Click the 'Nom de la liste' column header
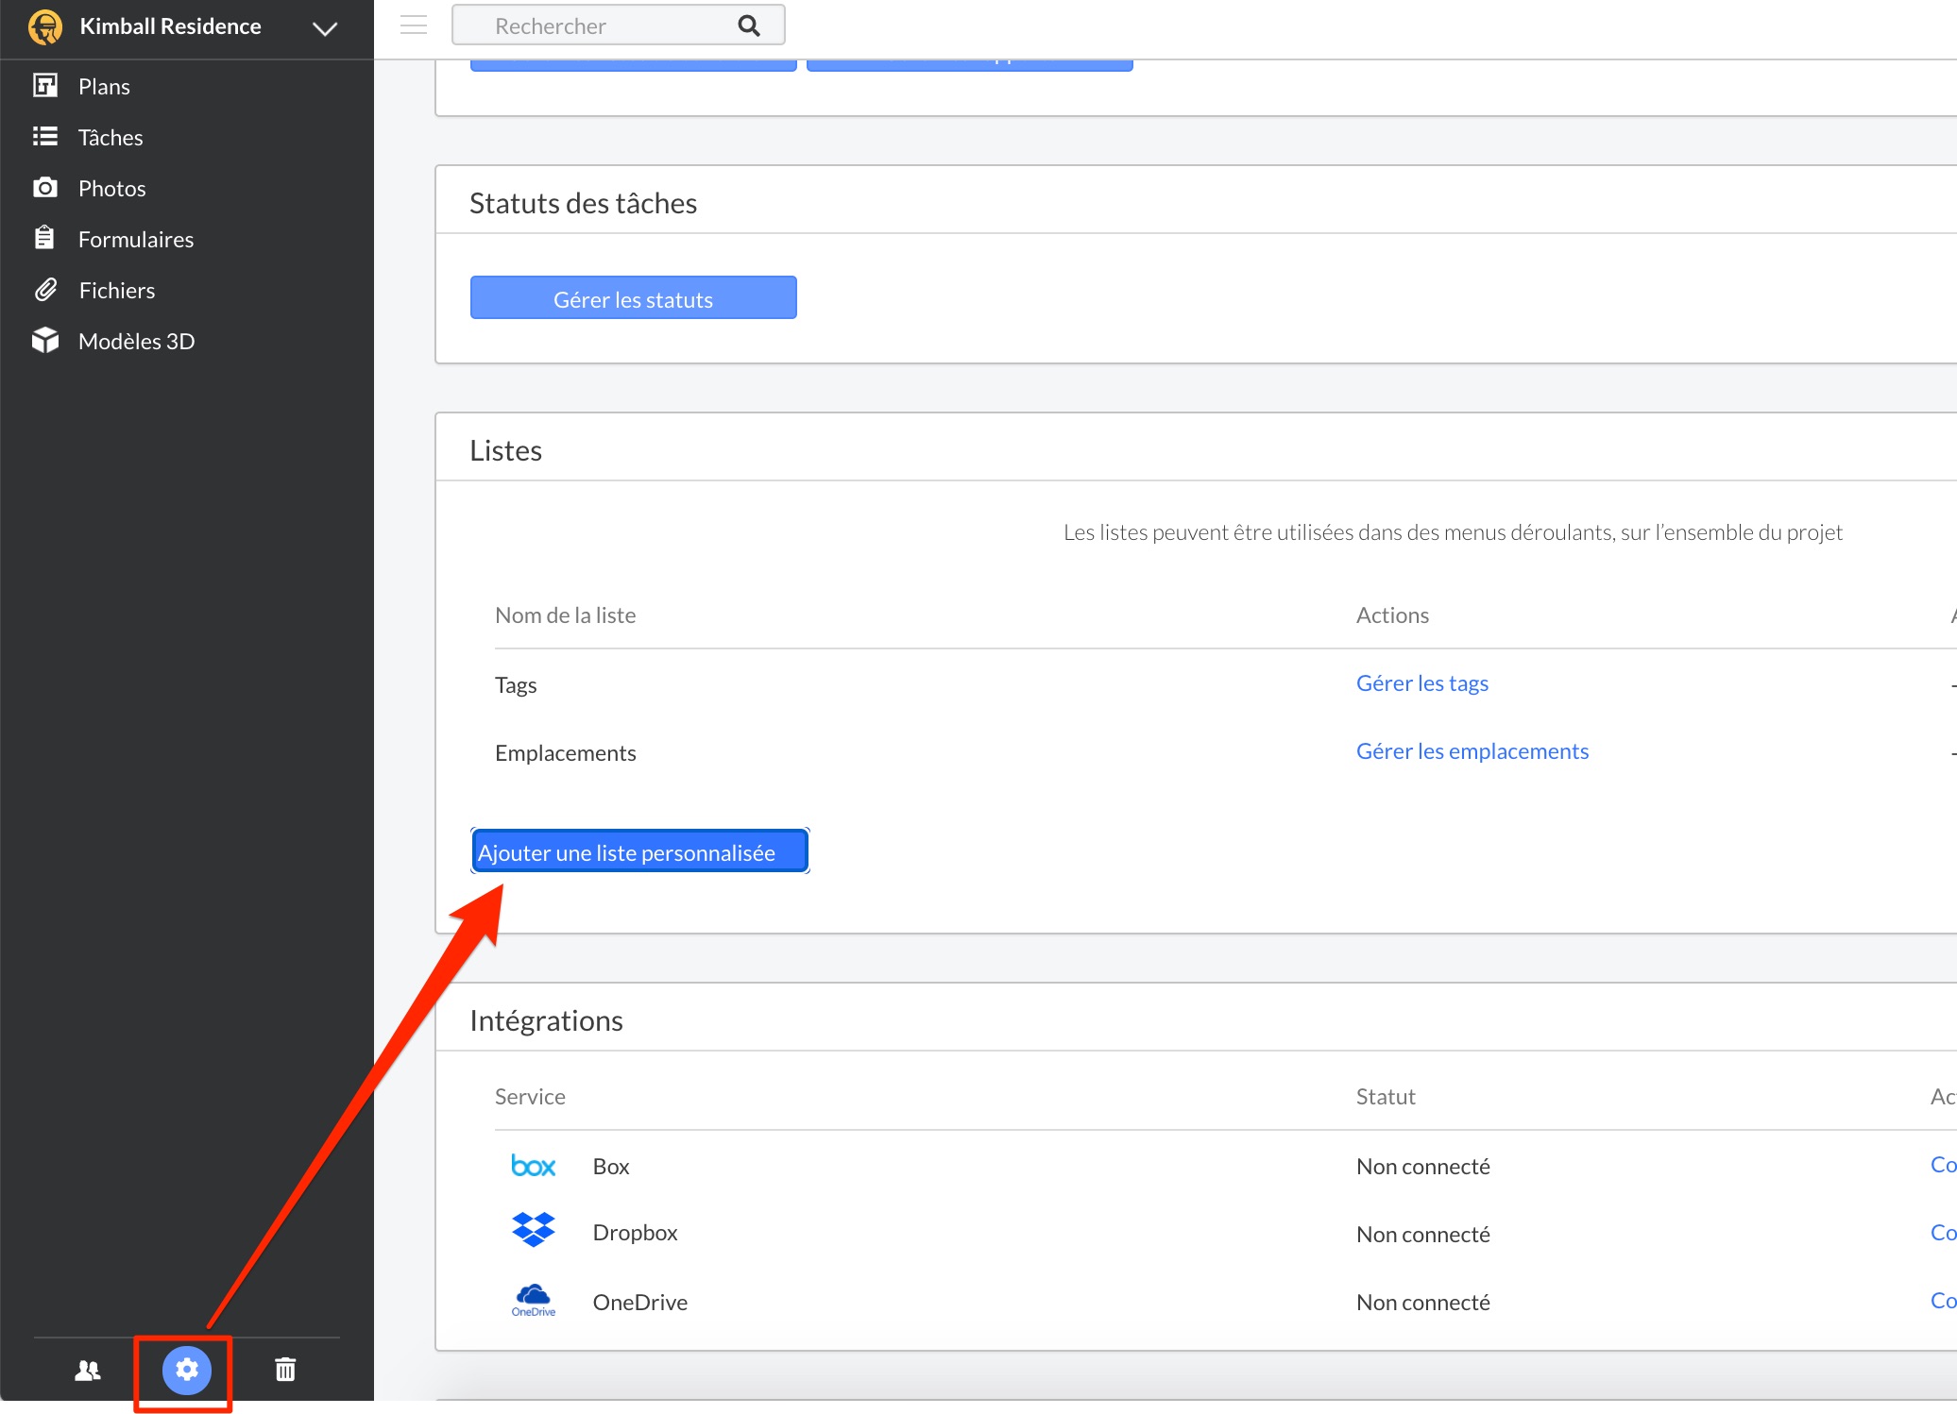 click(x=565, y=614)
